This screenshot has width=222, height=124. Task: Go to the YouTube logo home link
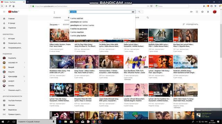click(14, 12)
